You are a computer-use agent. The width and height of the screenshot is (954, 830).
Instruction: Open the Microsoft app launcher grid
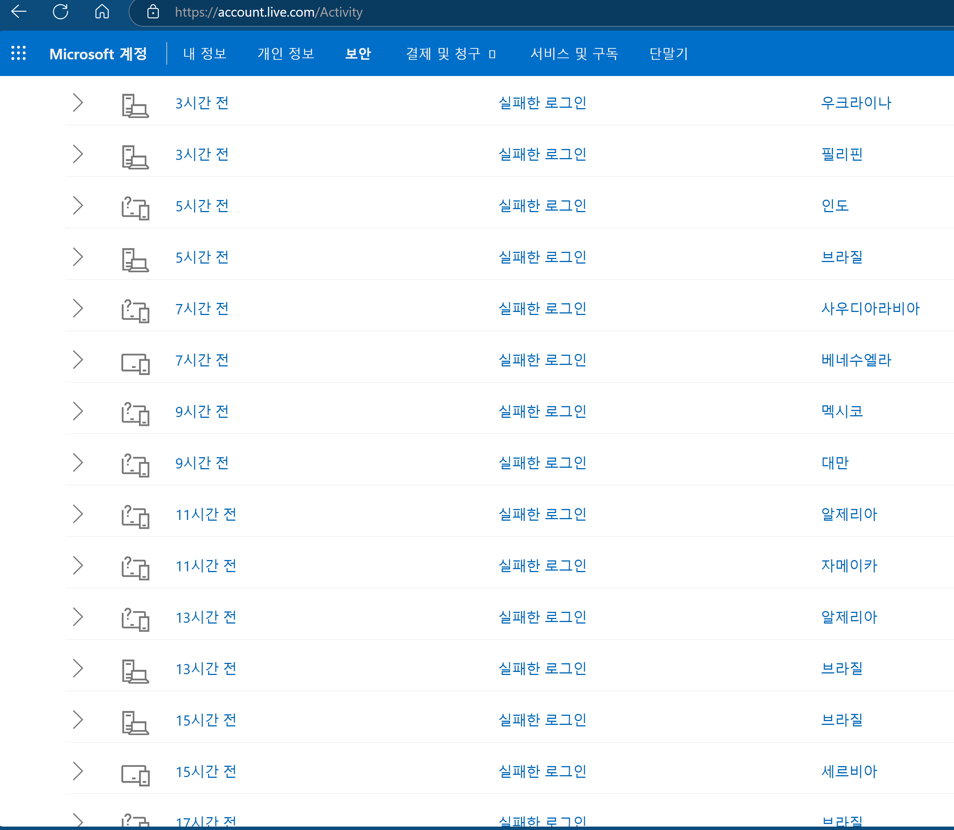click(19, 53)
